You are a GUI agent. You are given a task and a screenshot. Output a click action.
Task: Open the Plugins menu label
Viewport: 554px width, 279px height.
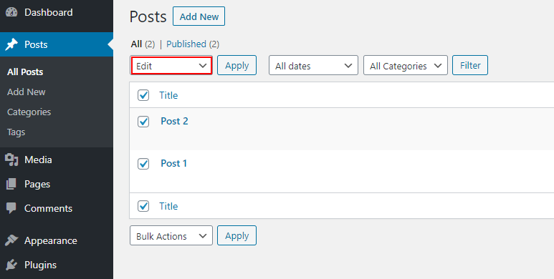(40, 265)
